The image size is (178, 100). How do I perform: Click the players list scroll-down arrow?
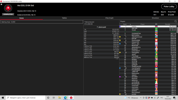pos(177,94)
